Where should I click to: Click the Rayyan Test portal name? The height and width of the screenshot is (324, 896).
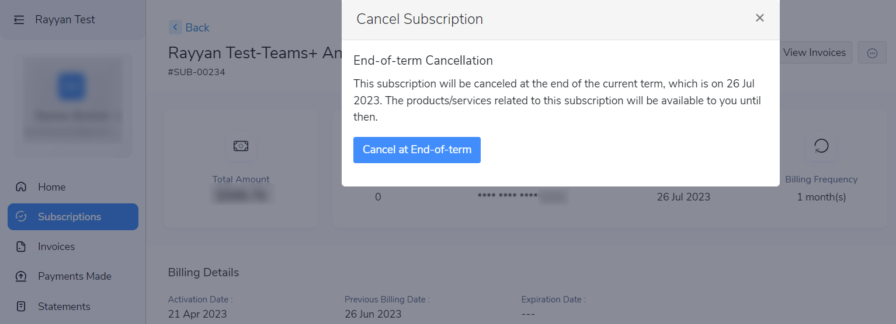click(x=65, y=20)
